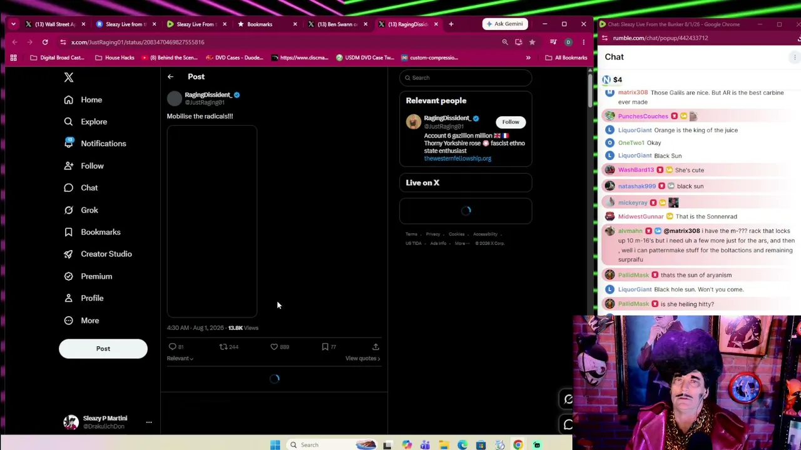Open the Chrome three-dot menu
The image size is (801, 450).
point(583,42)
